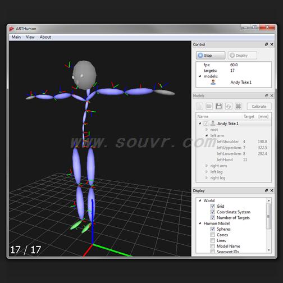Click the puzzle-piece icon in Models toolbar

coord(238,106)
